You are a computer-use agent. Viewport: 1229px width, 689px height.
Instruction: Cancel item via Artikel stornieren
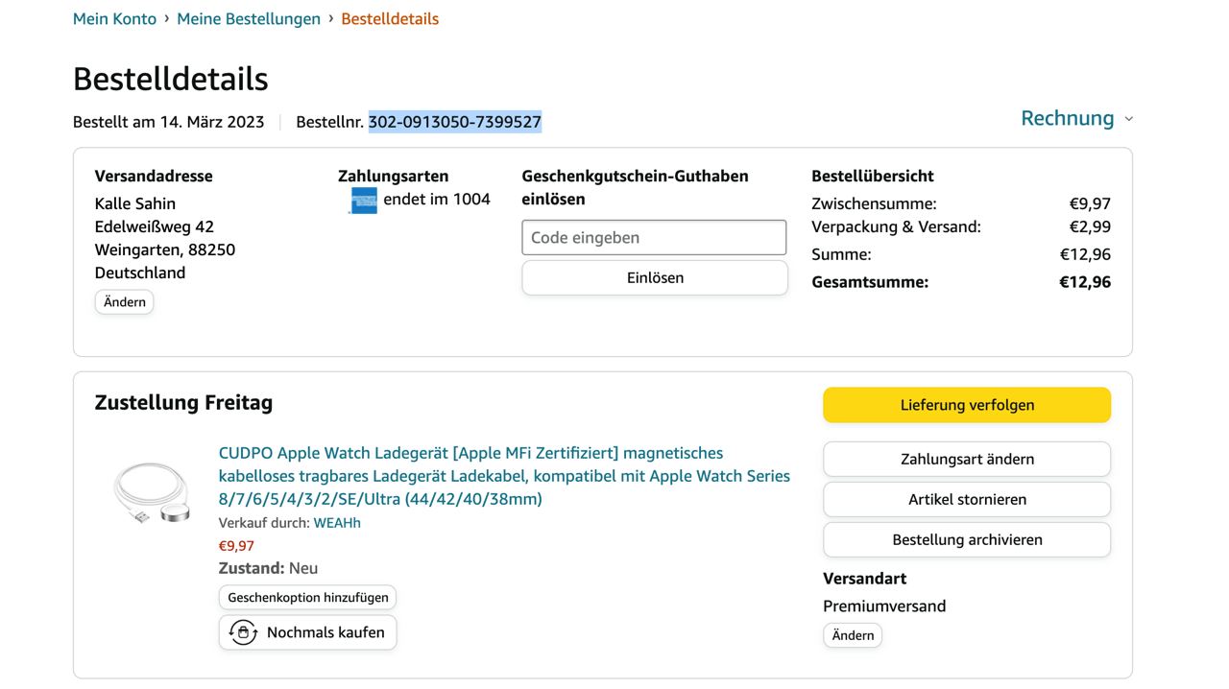pos(966,499)
